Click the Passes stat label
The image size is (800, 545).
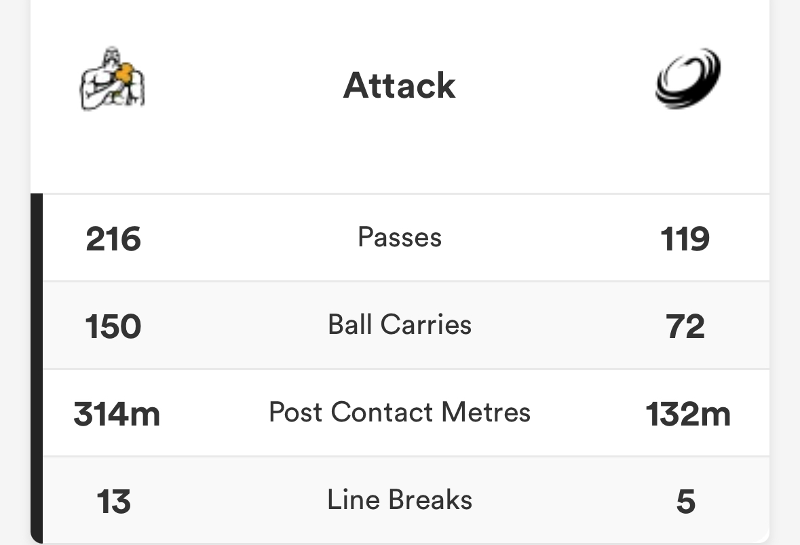[399, 238]
